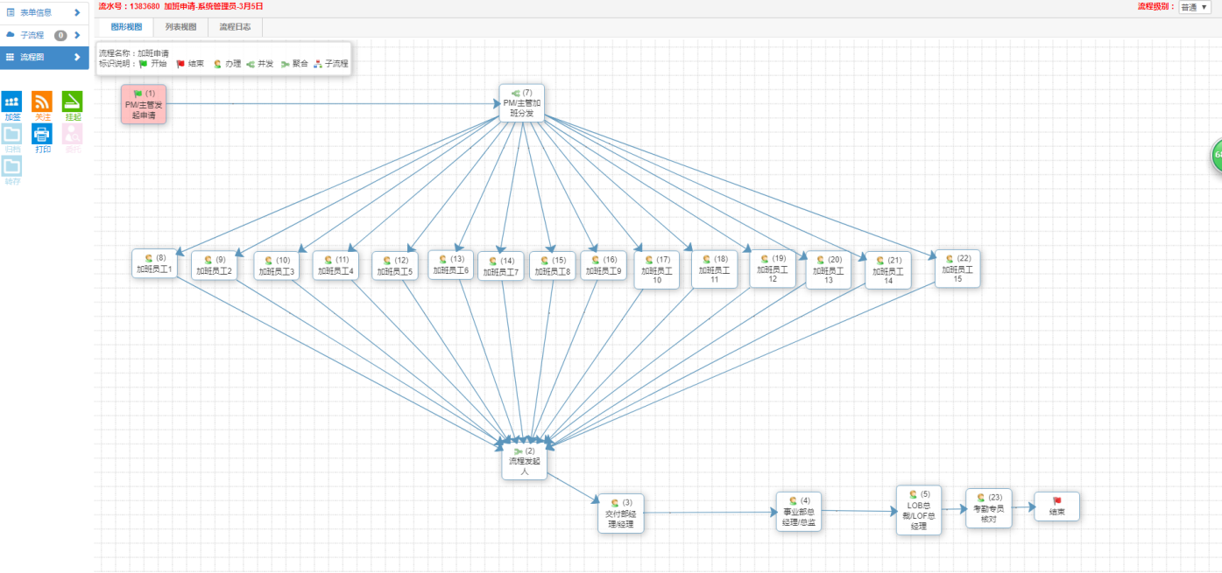Click the orange 关注 (follow) icon
The image size is (1222, 573).
point(42,101)
